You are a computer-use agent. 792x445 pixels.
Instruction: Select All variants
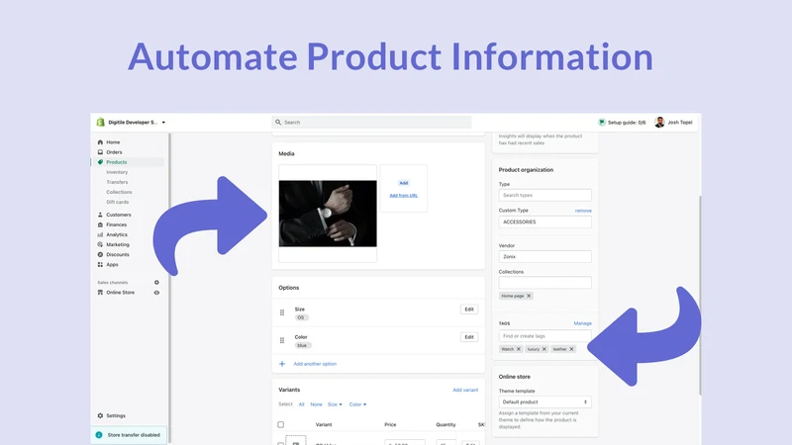point(302,404)
